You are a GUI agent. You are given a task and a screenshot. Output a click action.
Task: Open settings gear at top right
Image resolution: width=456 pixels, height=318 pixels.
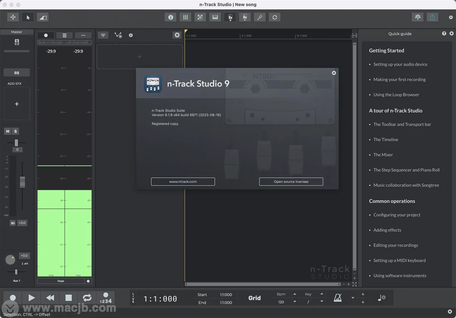[x=451, y=17]
